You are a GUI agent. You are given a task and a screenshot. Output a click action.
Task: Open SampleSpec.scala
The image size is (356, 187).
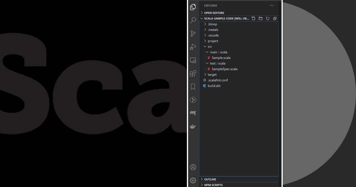225,69
